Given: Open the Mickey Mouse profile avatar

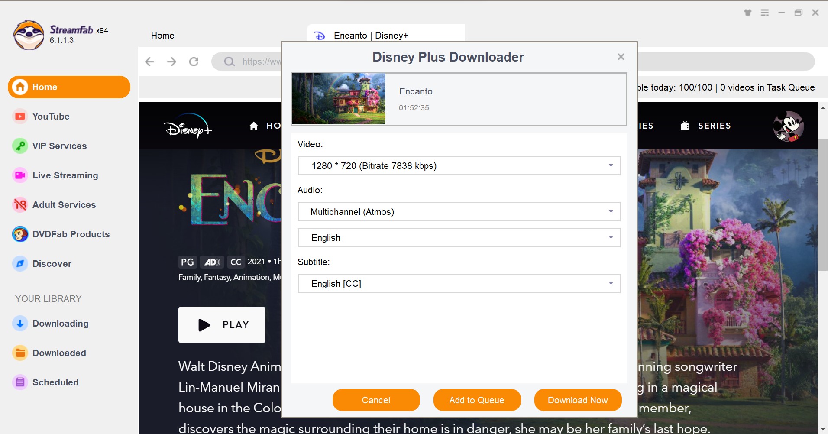Looking at the screenshot, I should click(x=788, y=126).
